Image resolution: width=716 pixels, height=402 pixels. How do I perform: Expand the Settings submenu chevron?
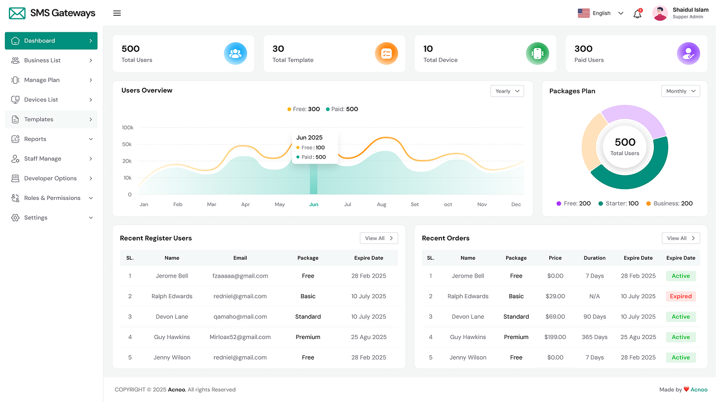coord(91,218)
